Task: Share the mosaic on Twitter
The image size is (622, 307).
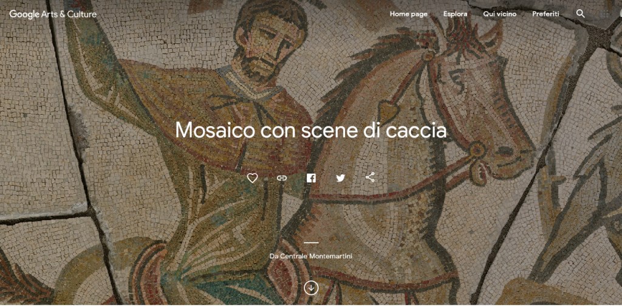Action: [x=340, y=178]
